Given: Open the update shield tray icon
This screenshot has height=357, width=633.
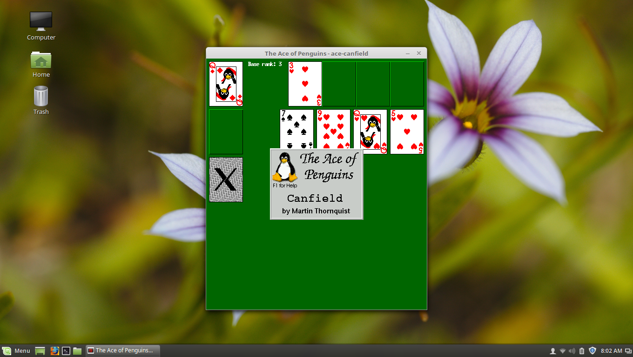Looking at the screenshot, I should point(593,351).
